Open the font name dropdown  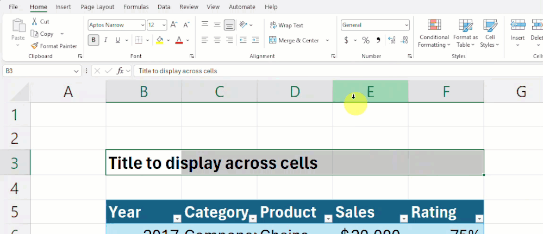[x=142, y=25]
